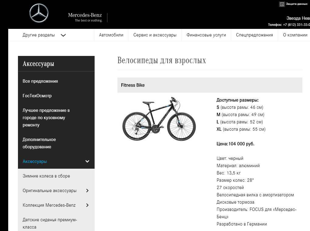Click the size XL (высота рамы: 55 см) line

pyautogui.click(x=241, y=129)
